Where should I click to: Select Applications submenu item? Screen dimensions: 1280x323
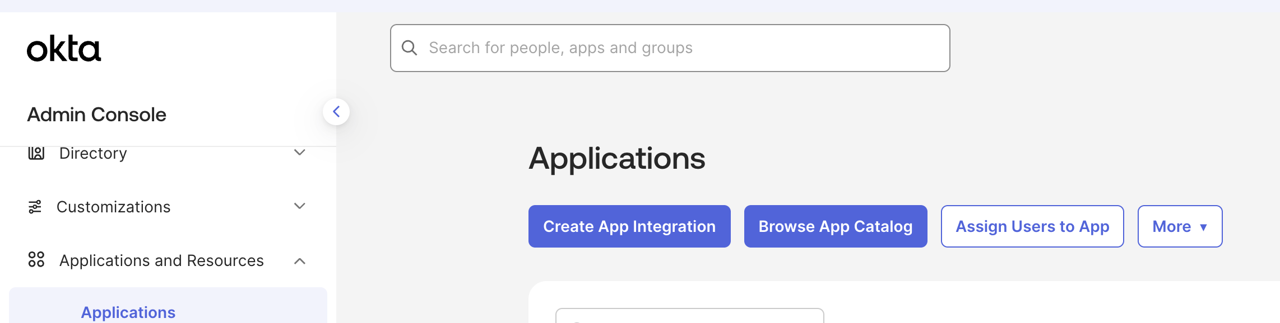point(168,306)
